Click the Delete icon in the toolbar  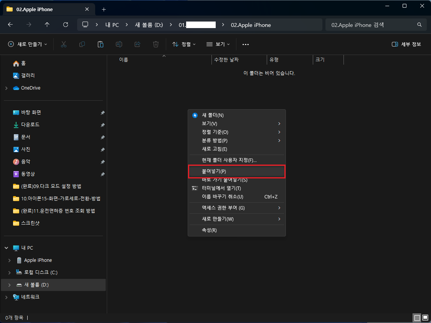click(155, 44)
